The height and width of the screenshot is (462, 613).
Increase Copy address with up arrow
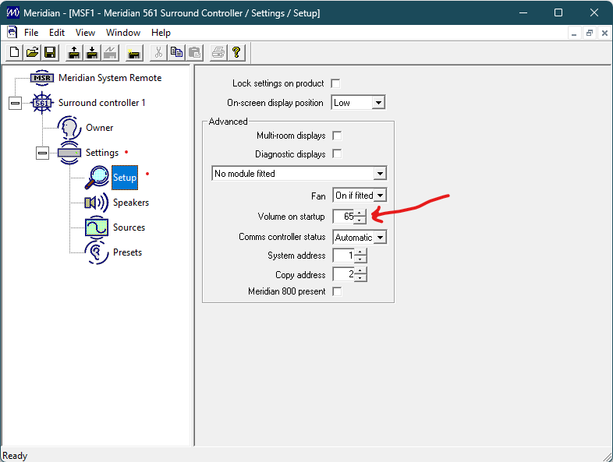pos(360,270)
